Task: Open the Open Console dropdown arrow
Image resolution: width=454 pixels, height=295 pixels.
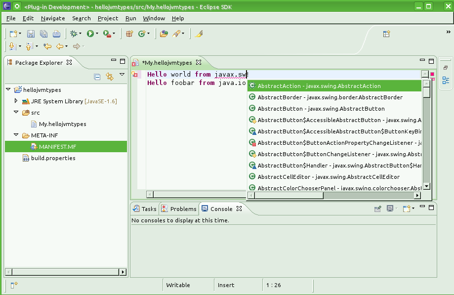Action: [413, 209]
